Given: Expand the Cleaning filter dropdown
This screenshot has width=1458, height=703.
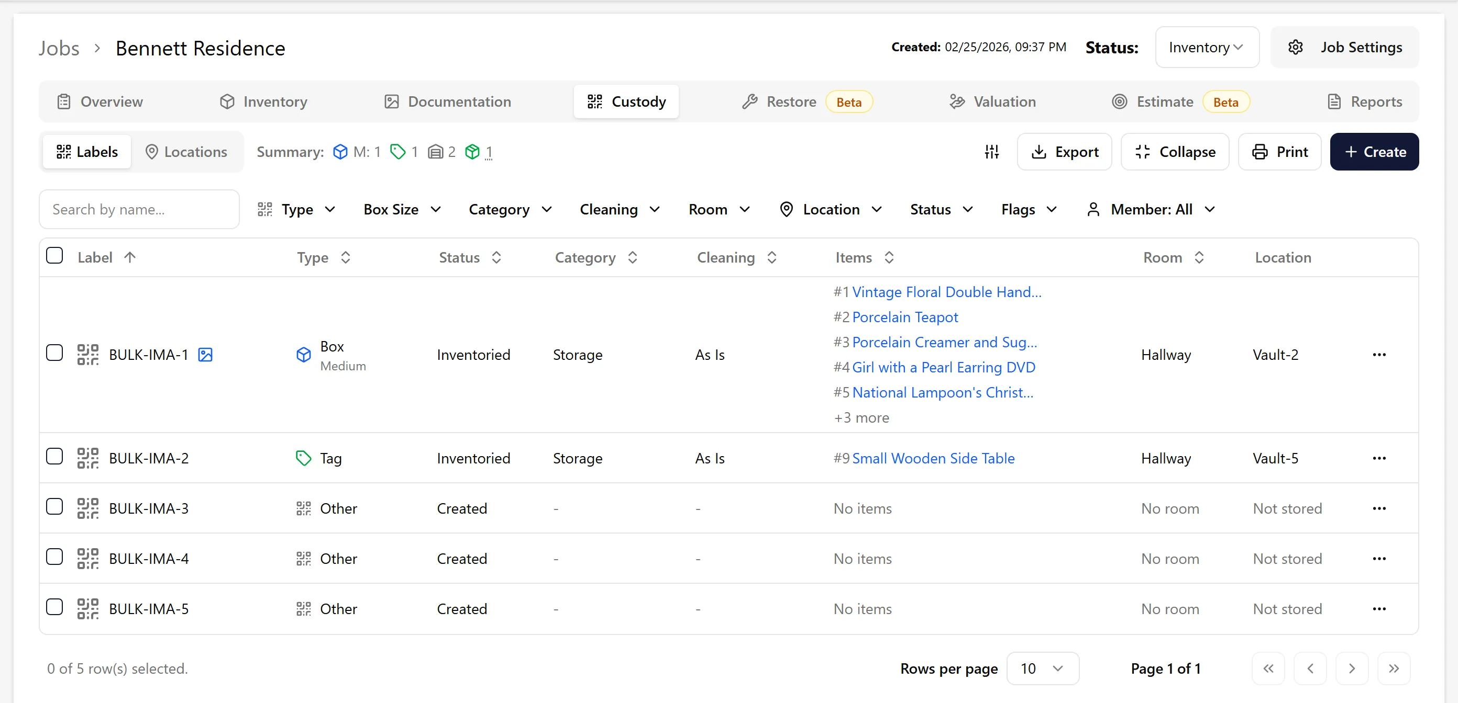Looking at the screenshot, I should 620,210.
